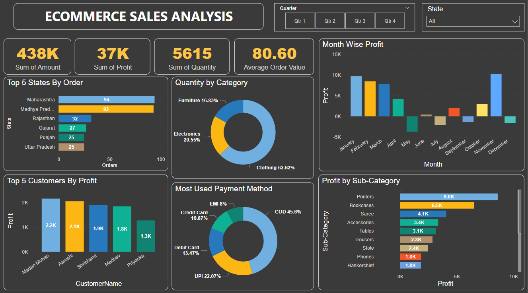Open the State slicer dropdown

point(473,21)
